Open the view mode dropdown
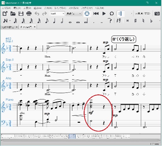The width and height of the screenshot is (162, 146). pyautogui.click(x=74, y=14)
